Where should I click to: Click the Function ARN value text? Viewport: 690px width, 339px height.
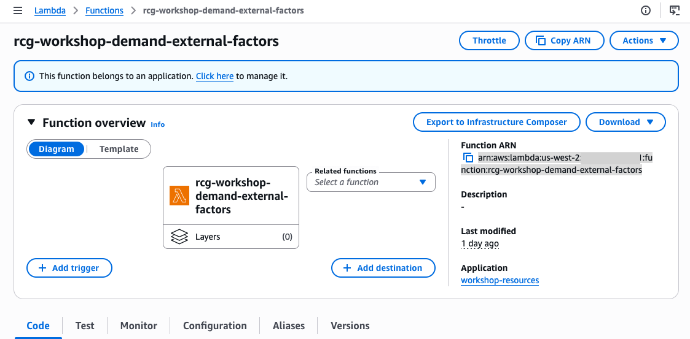(x=557, y=164)
